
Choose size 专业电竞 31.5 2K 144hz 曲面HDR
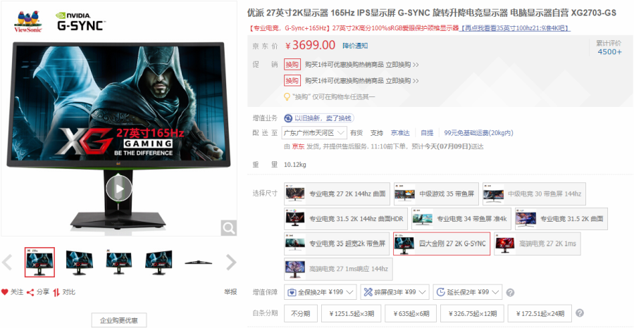[x=346, y=219]
